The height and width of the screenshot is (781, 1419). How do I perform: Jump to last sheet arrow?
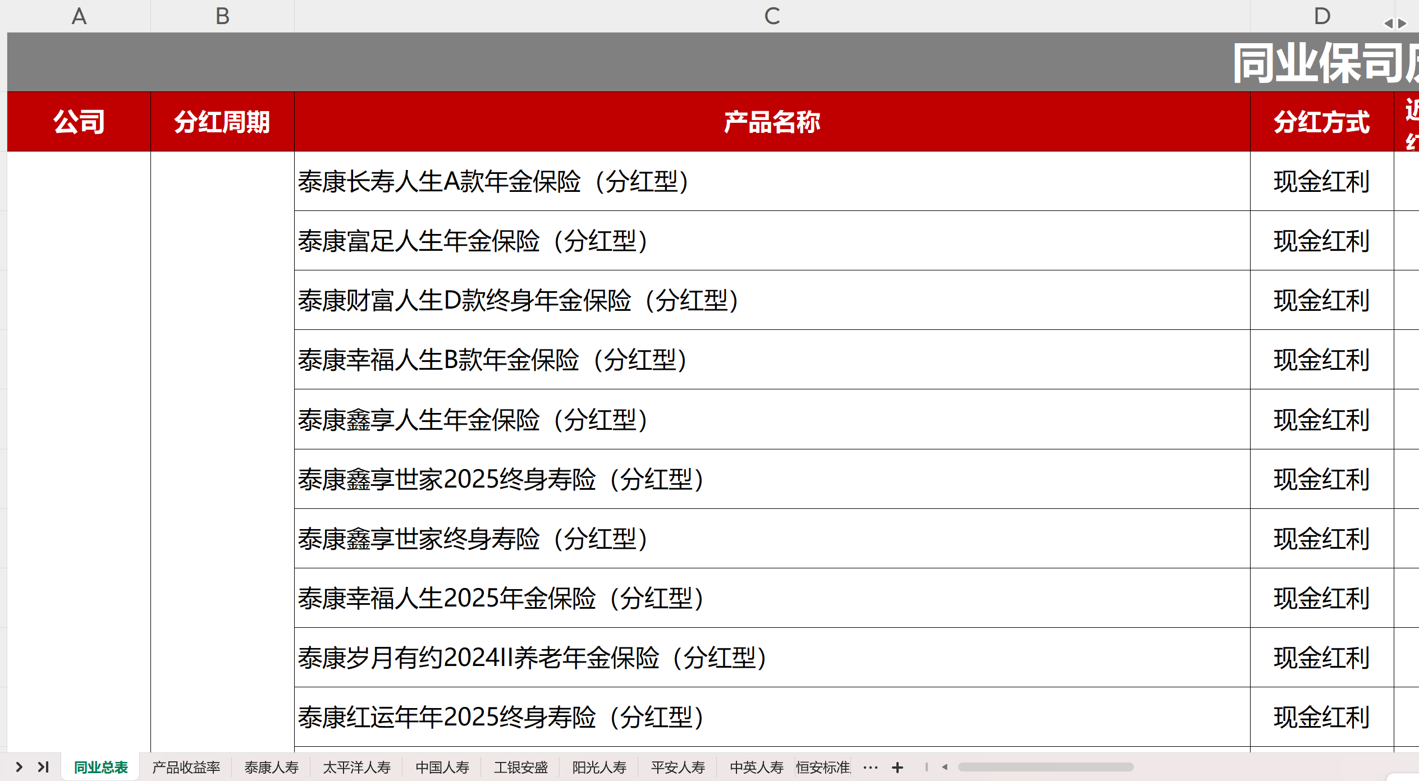click(x=44, y=766)
